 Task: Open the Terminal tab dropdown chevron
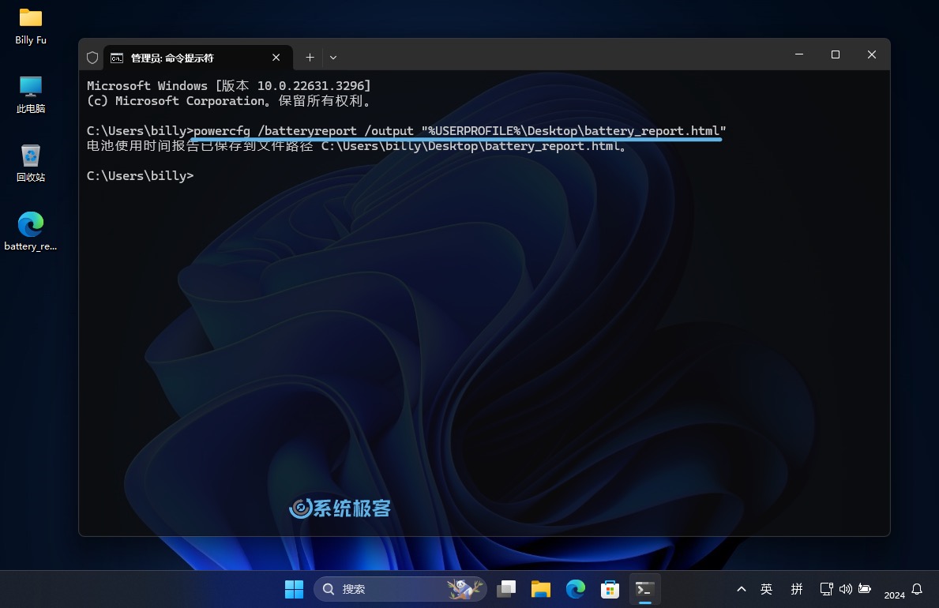point(332,57)
